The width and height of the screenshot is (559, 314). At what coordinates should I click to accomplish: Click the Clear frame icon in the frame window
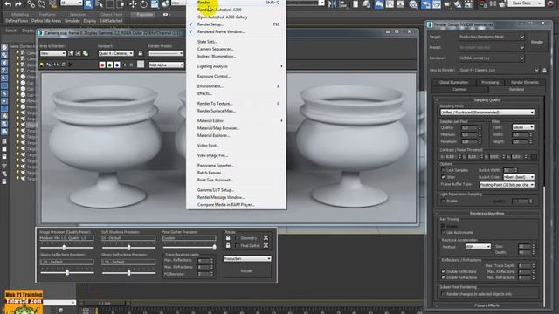tap(70, 65)
